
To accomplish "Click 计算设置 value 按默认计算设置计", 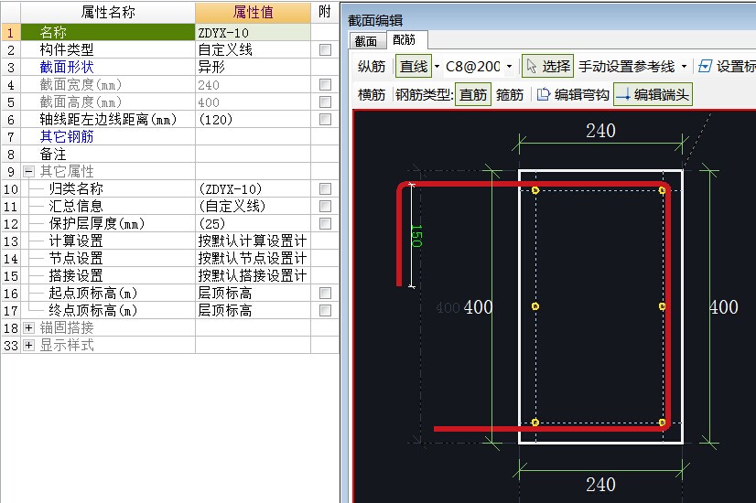I will pyautogui.click(x=253, y=241).
